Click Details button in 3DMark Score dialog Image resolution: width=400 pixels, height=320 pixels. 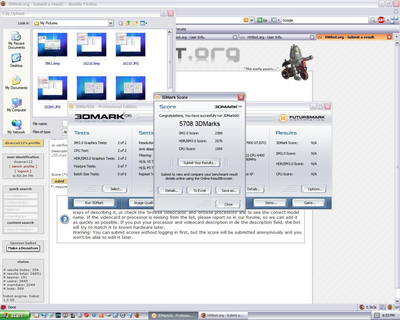coord(172,191)
